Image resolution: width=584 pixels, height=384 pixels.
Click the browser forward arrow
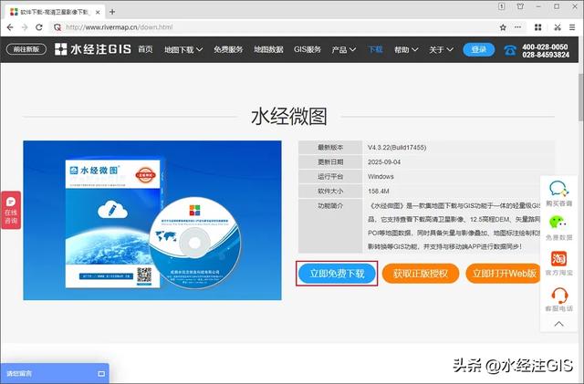25,27
